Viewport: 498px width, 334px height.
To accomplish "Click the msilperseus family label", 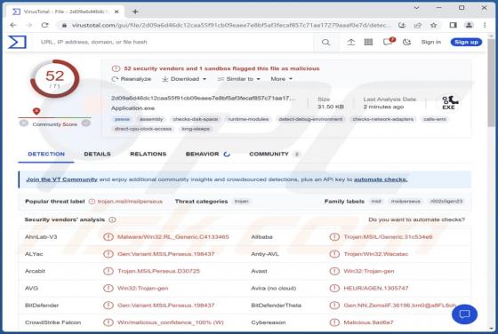I will tap(406, 202).
